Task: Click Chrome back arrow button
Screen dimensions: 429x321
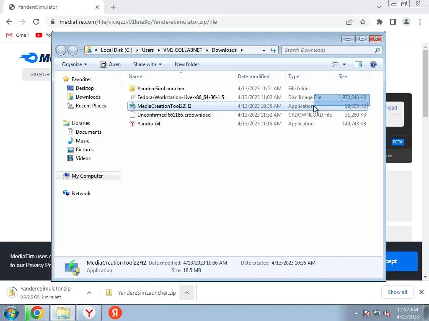Action: pyautogui.click(x=9, y=22)
